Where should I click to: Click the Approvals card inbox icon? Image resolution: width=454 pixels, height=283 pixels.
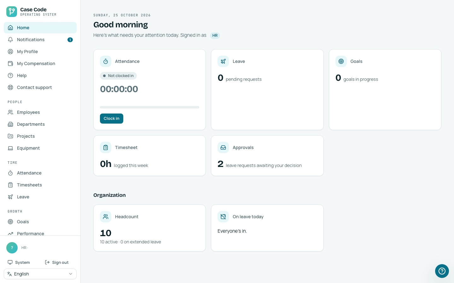[x=223, y=147]
